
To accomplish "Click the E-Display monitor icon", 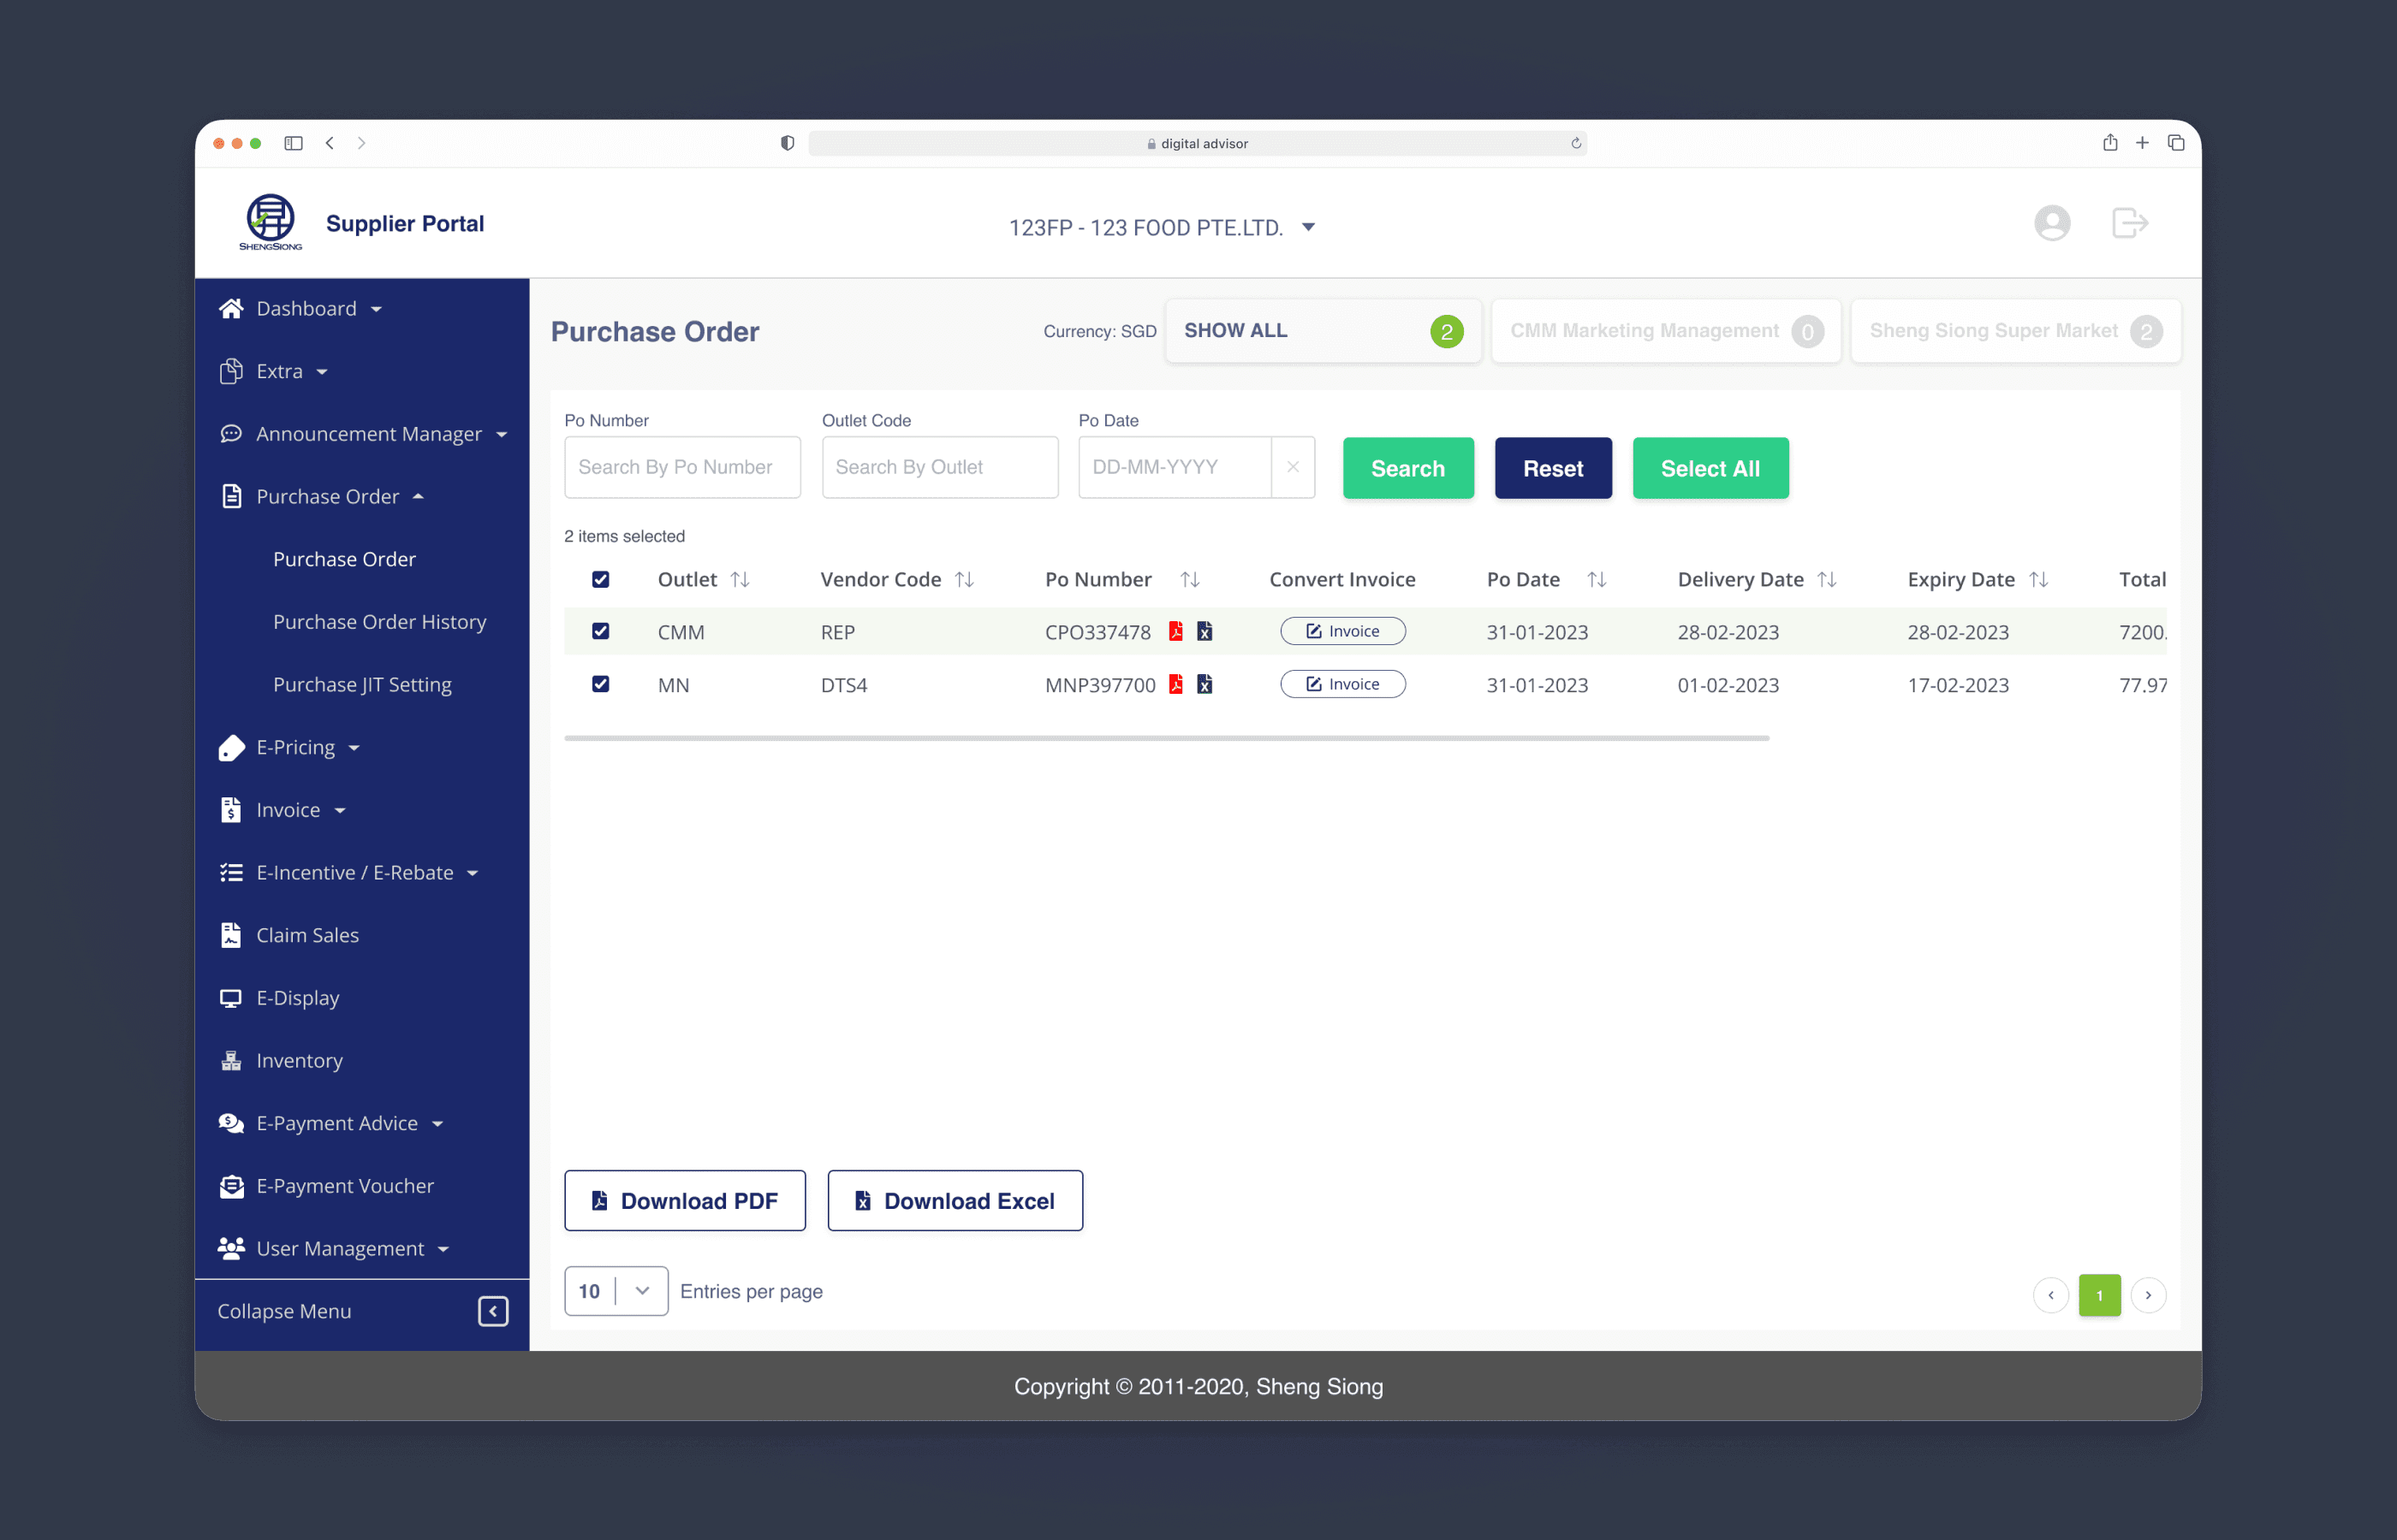I will coord(231,998).
